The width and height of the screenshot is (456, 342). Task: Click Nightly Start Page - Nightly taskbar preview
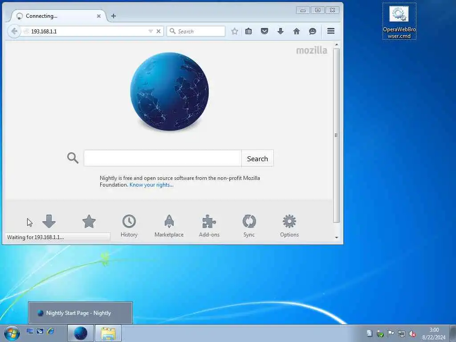80,313
